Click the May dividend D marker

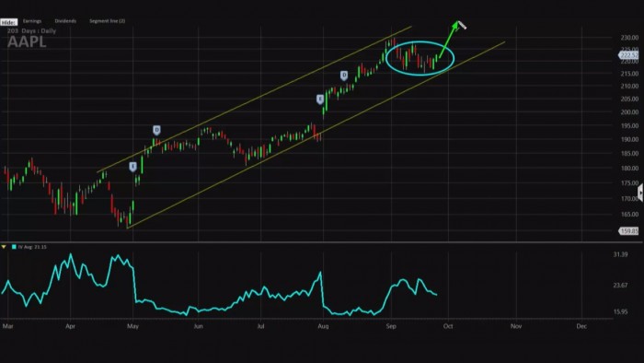tap(156, 130)
